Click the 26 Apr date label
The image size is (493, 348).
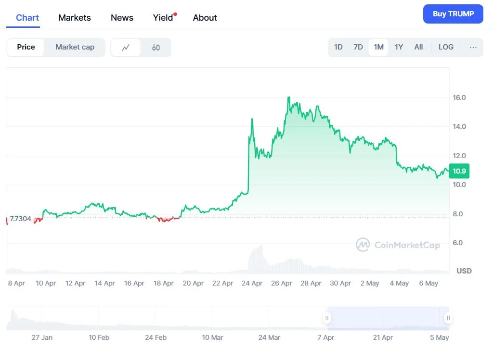coord(281,283)
